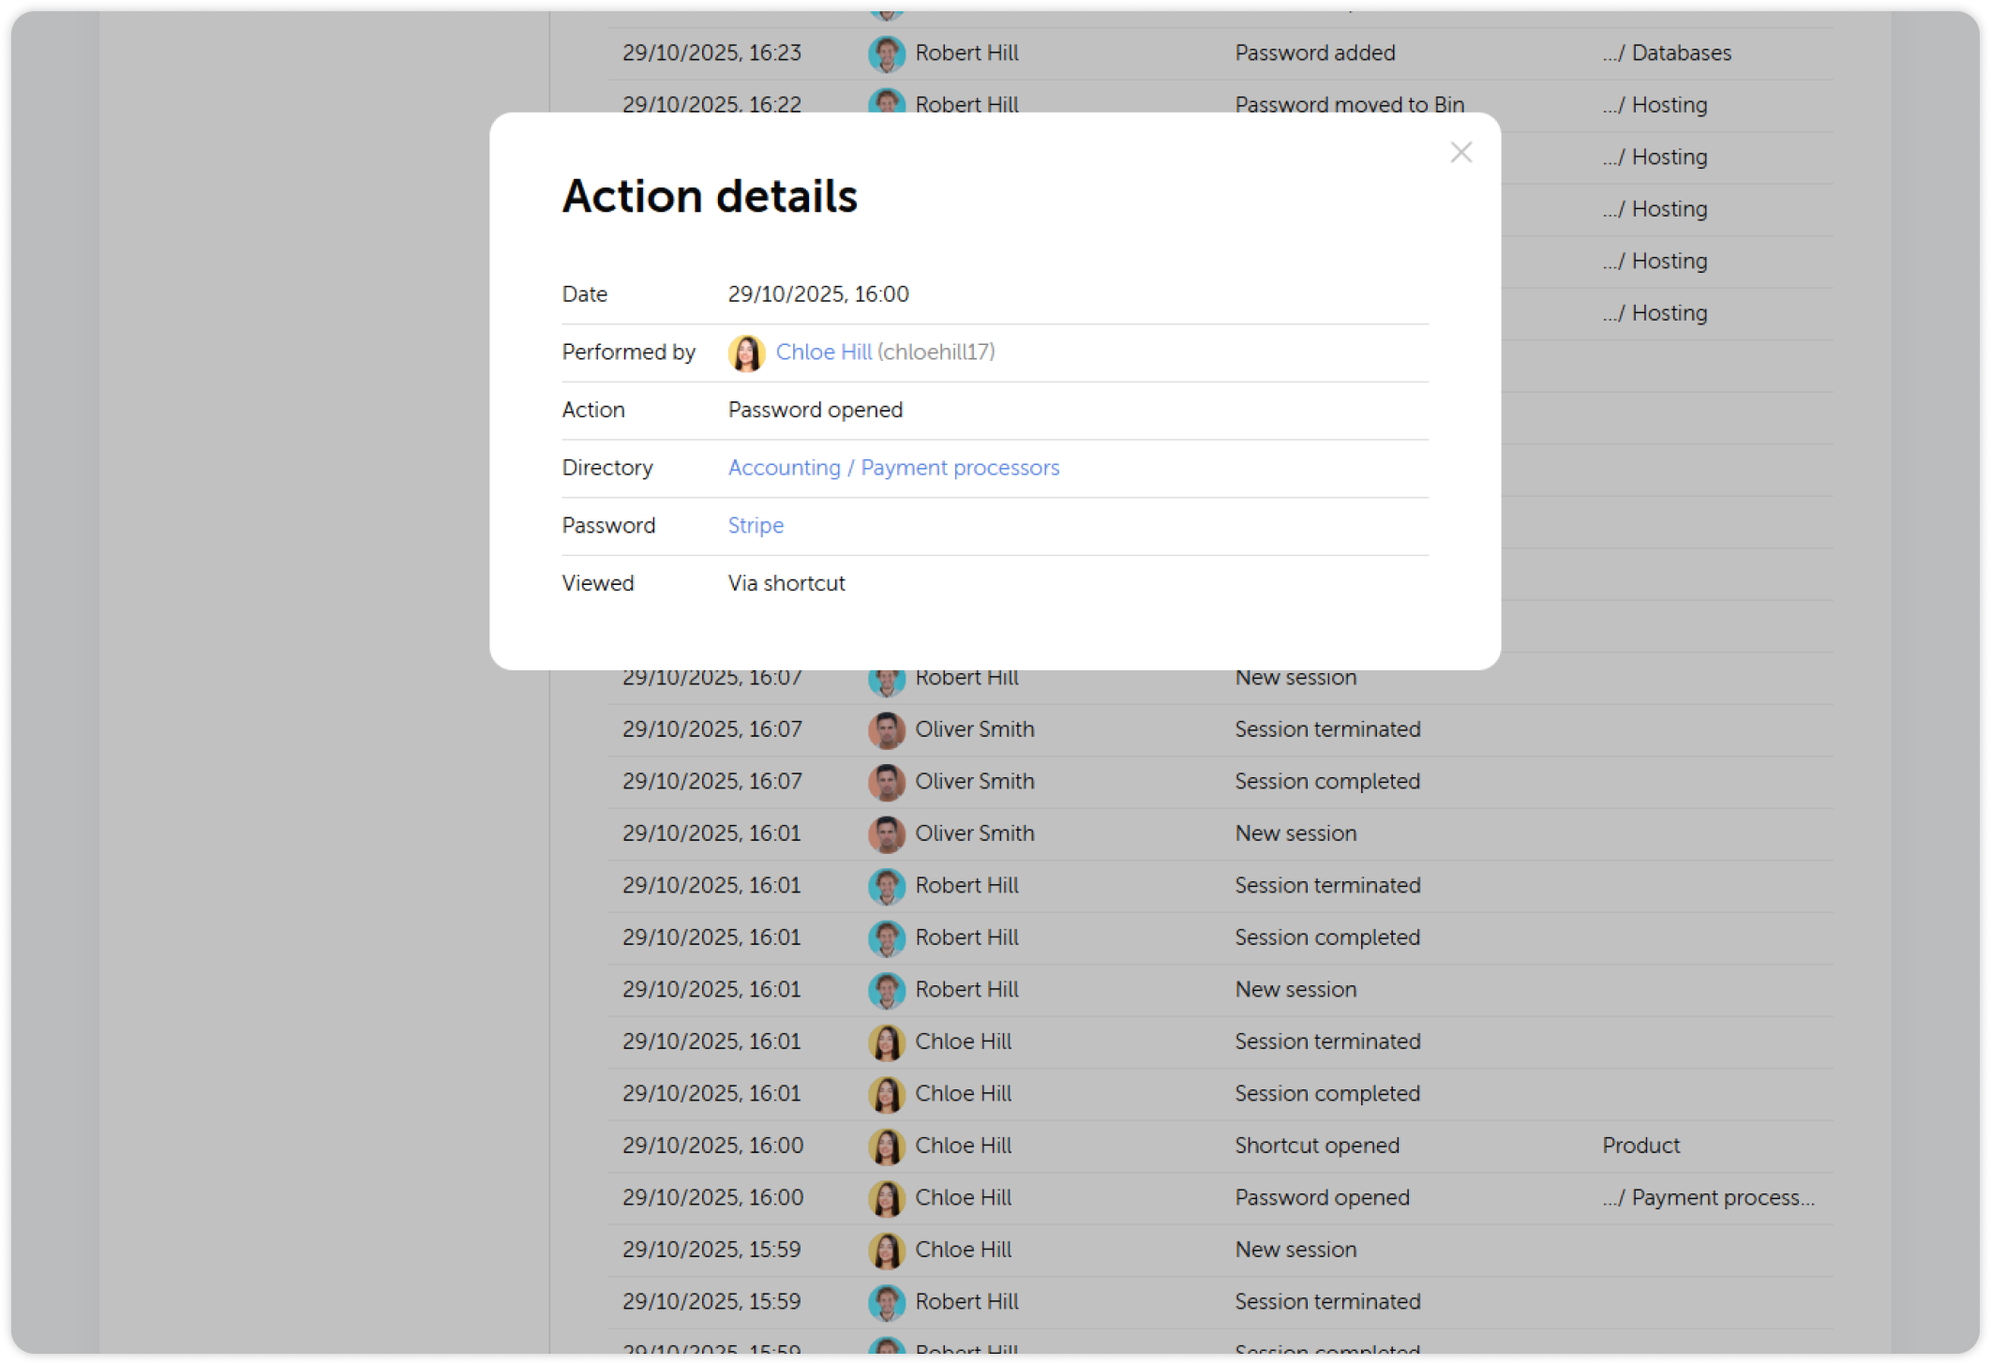Click Oliver Smith's avatar on New session row
1991x1365 pixels.
pyautogui.click(x=885, y=833)
